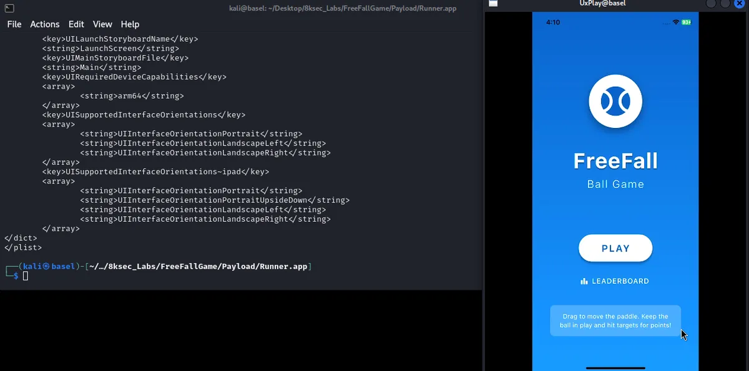Click the drag-to-move paddle hint box
This screenshot has height=371, width=749.
[615, 321]
